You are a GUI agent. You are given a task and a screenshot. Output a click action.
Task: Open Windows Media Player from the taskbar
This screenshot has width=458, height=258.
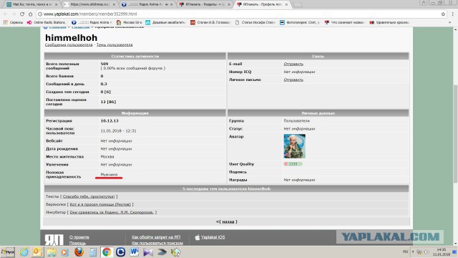(65, 252)
